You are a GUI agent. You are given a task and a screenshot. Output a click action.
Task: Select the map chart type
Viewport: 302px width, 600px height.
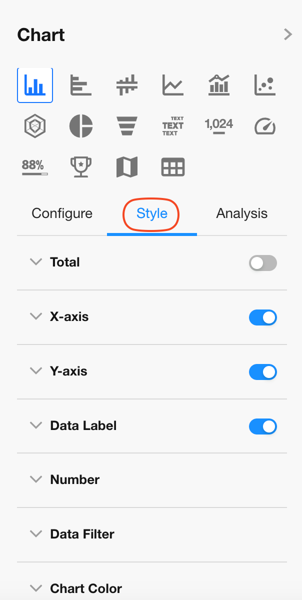[127, 167]
